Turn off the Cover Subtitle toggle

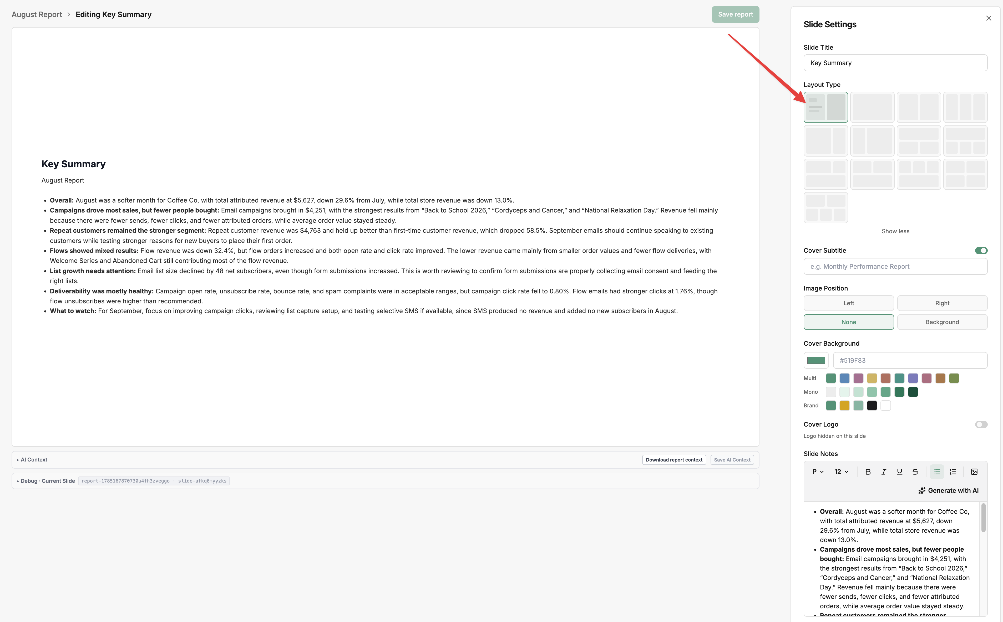coord(981,251)
